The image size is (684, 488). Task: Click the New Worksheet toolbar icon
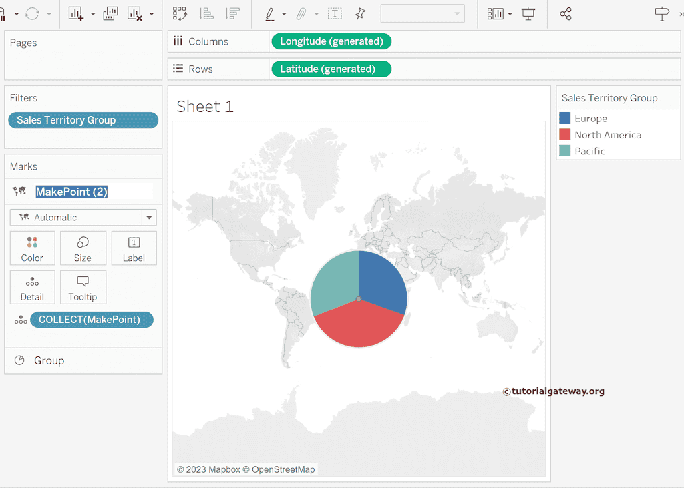point(76,14)
